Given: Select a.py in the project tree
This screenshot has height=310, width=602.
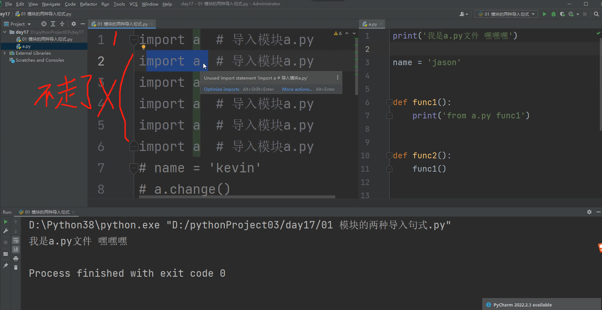Looking at the screenshot, I should coord(26,46).
